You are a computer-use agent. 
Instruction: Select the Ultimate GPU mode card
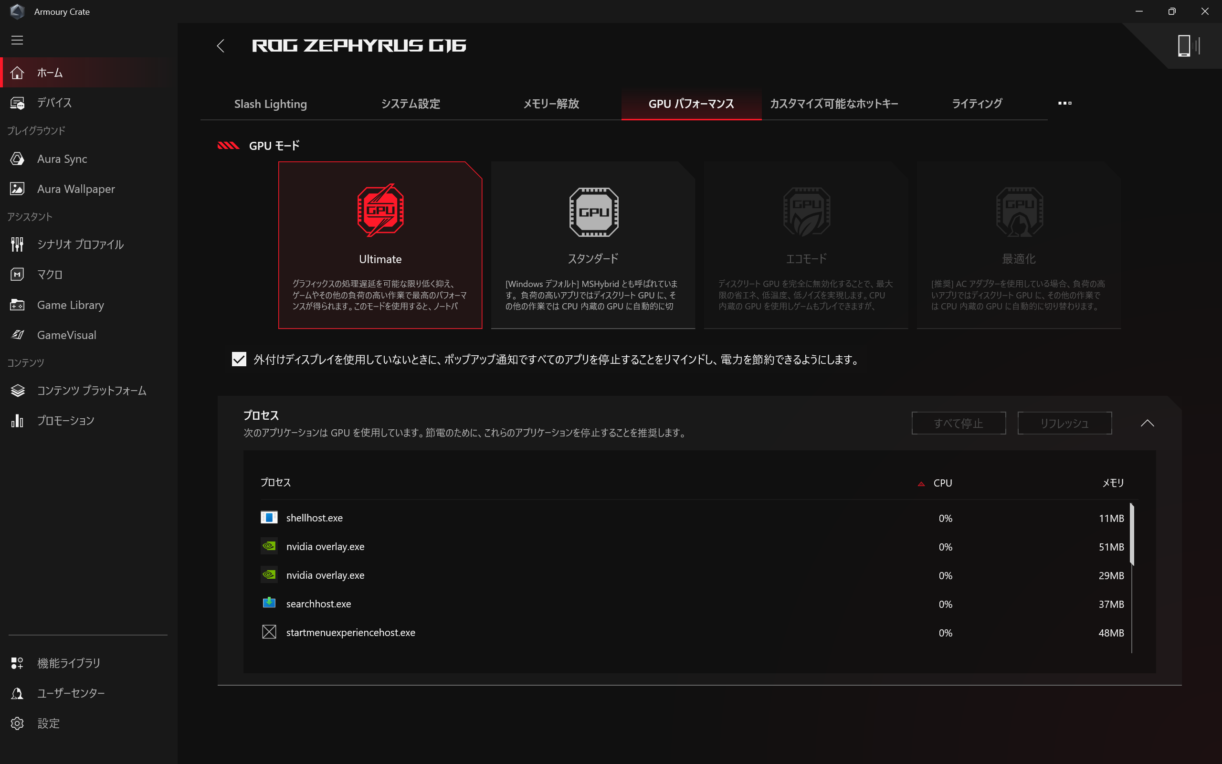380,245
